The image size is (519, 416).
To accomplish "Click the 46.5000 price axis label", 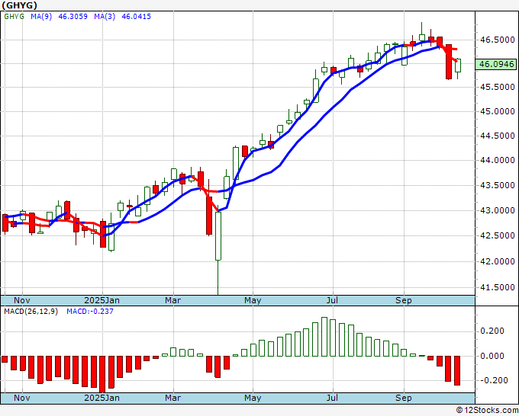I will [x=498, y=40].
